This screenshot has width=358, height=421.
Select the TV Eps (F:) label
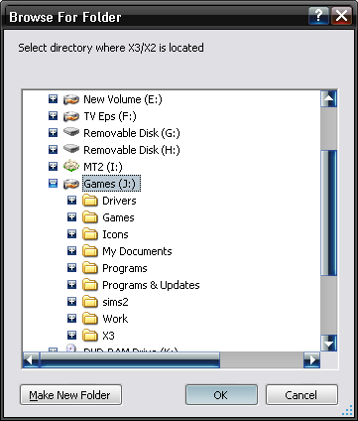[x=110, y=116]
